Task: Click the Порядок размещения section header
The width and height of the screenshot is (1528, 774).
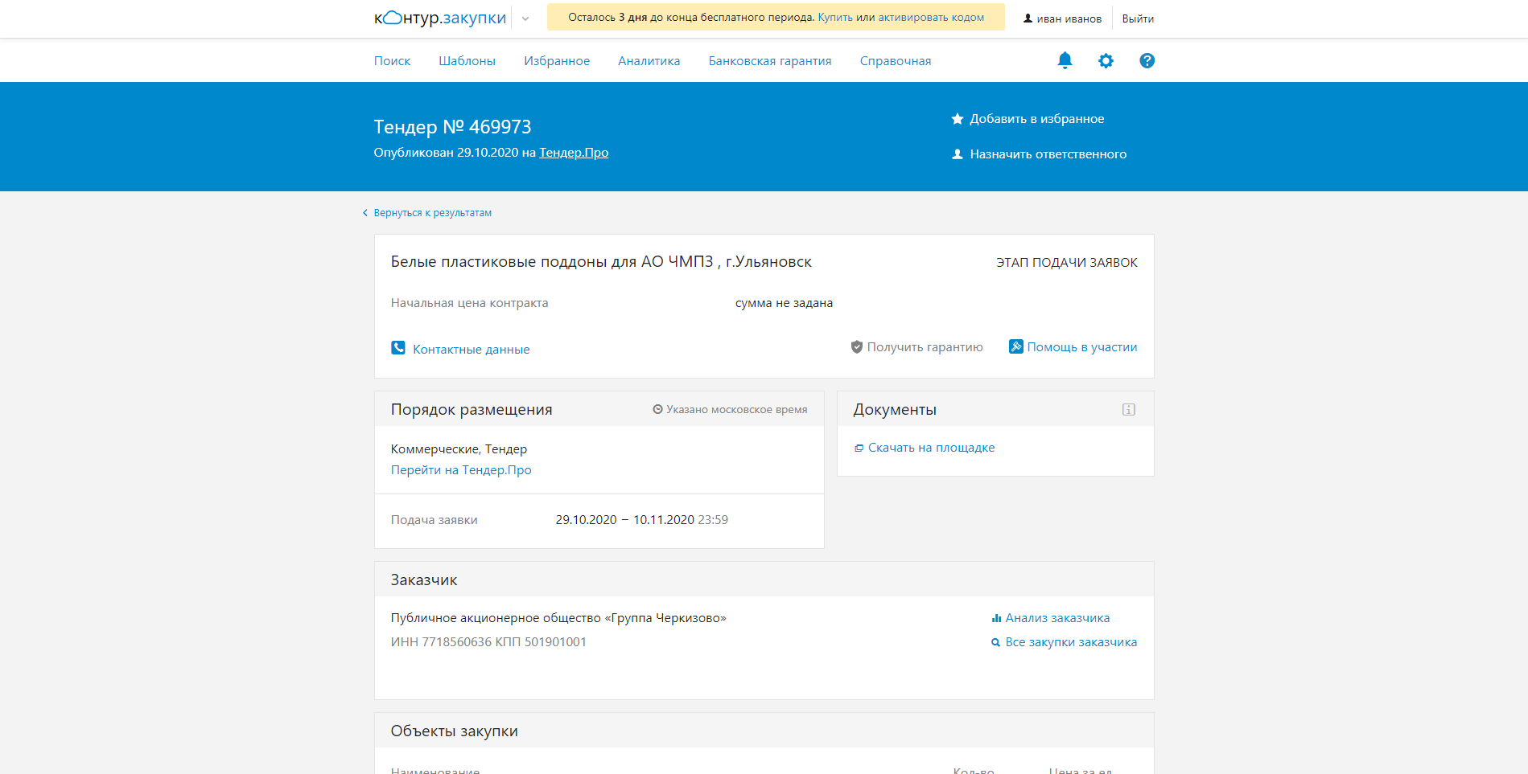Action: click(472, 410)
